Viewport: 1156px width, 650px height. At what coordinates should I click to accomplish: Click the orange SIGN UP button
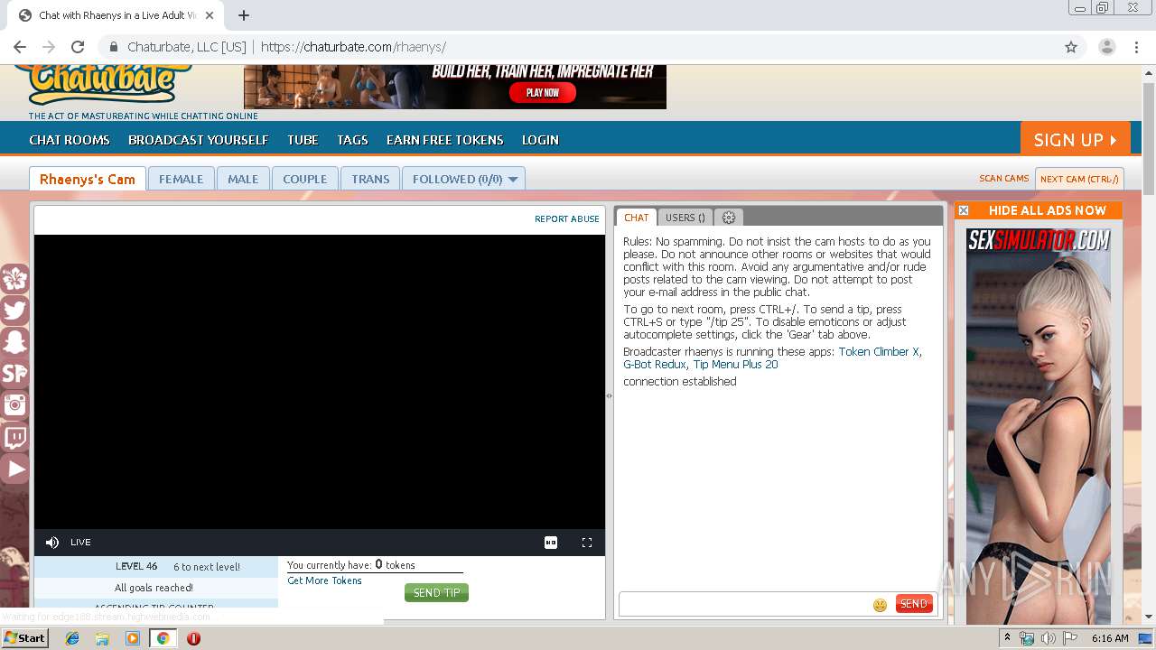[1076, 139]
